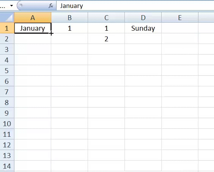Select cell B1 containing 1

click(69, 28)
